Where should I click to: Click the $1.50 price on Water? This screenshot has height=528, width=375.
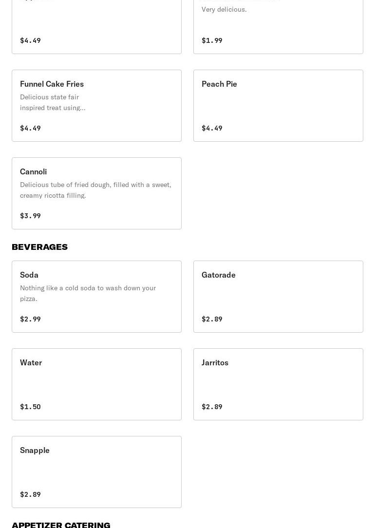(30, 407)
